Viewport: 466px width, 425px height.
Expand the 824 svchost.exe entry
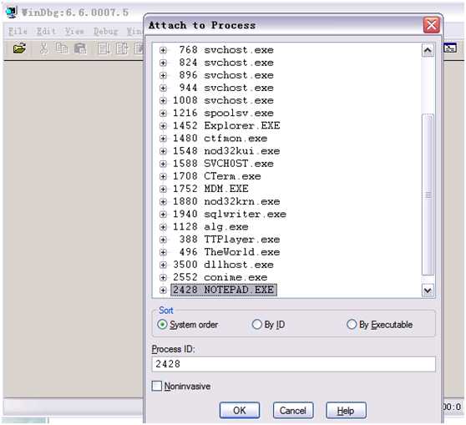(x=163, y=63)
